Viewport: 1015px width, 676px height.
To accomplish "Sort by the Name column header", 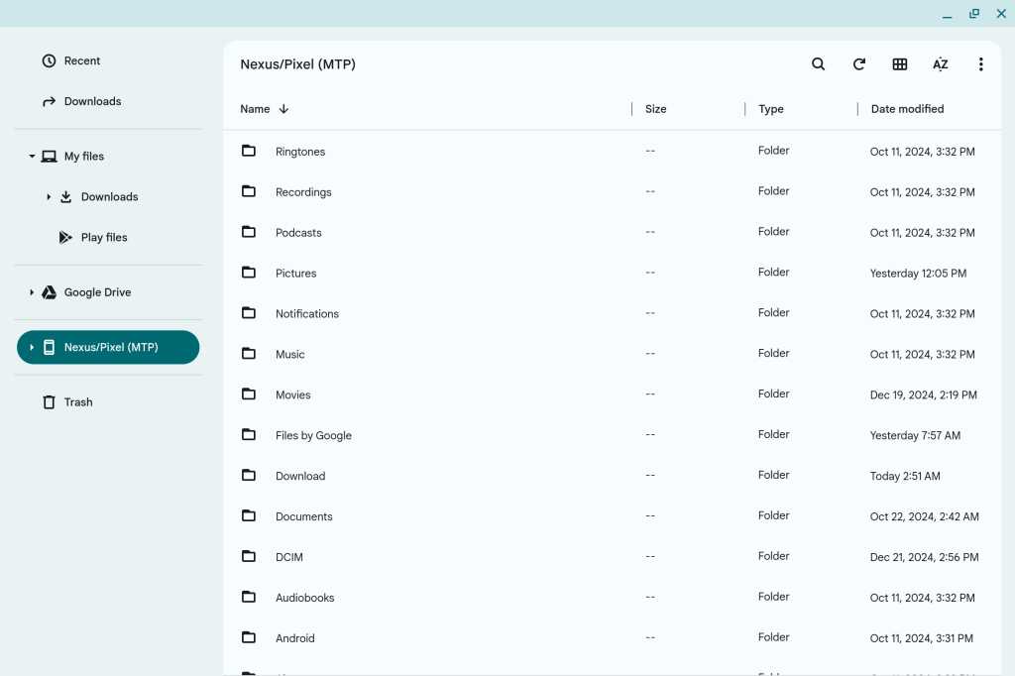I will [255, 109].
